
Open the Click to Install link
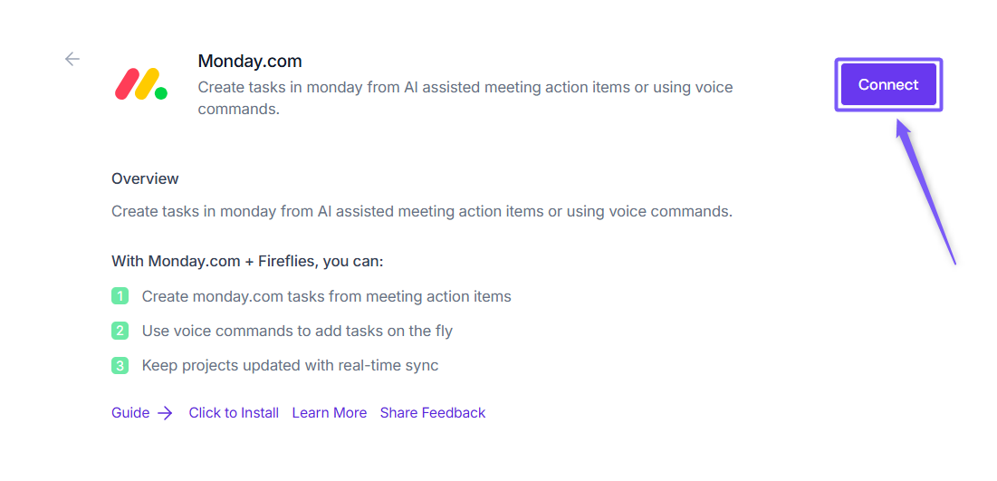pyautogui.click(x=234, y=412)
